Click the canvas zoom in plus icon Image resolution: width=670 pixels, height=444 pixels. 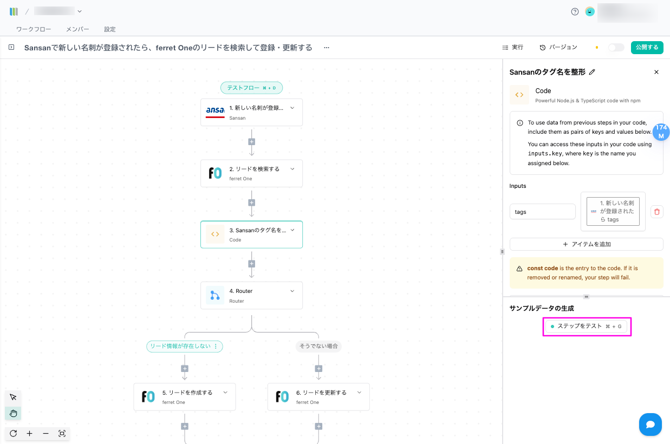click(x=29, y=434)
